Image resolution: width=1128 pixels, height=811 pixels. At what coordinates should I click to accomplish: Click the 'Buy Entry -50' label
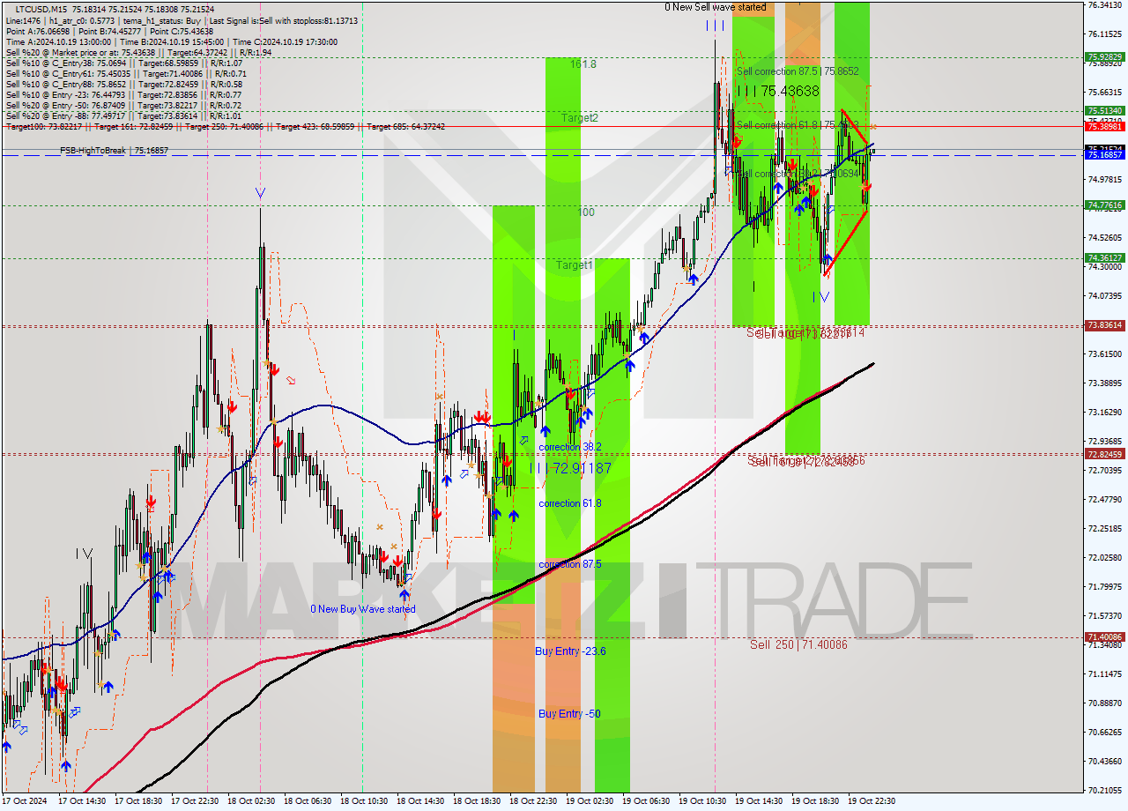[x=569, y=713]
